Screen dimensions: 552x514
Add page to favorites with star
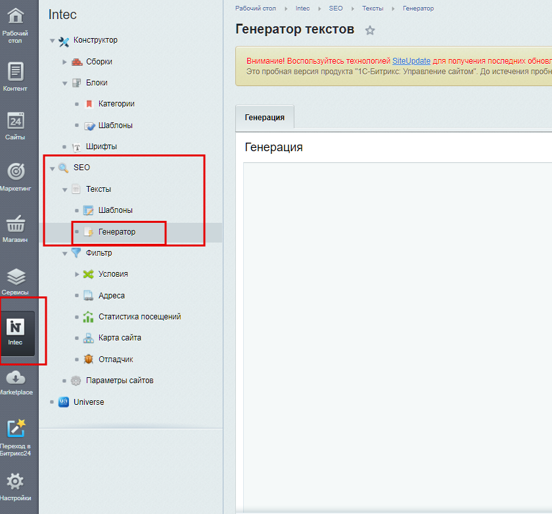tap(370, 30)
